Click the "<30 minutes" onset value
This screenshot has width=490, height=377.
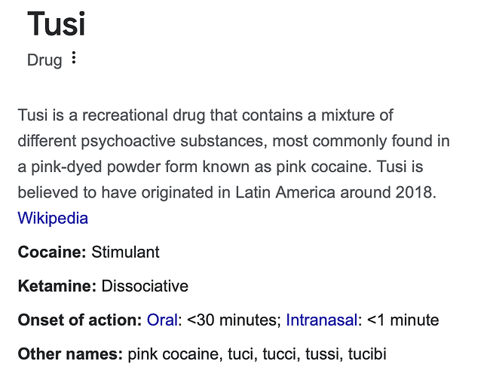point(232,320)
